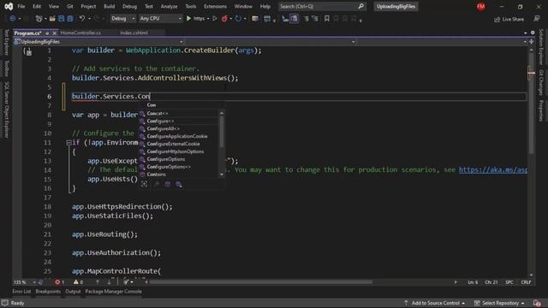Toggle the IntelliSense wrench filter icon
Viewport: 548px width, 308px height.
tap(157, 184)
